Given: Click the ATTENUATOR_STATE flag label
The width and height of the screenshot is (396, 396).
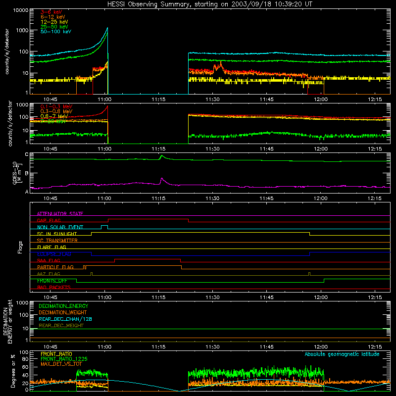Looking at the screenshot, I should pos(60,214).
